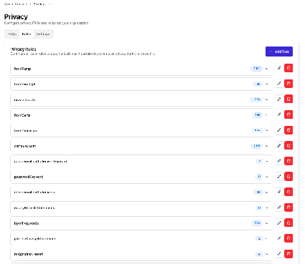Delete the compensationStatementKeyword rule
Viewport: 305px width, 264px height.
[288, 161]
